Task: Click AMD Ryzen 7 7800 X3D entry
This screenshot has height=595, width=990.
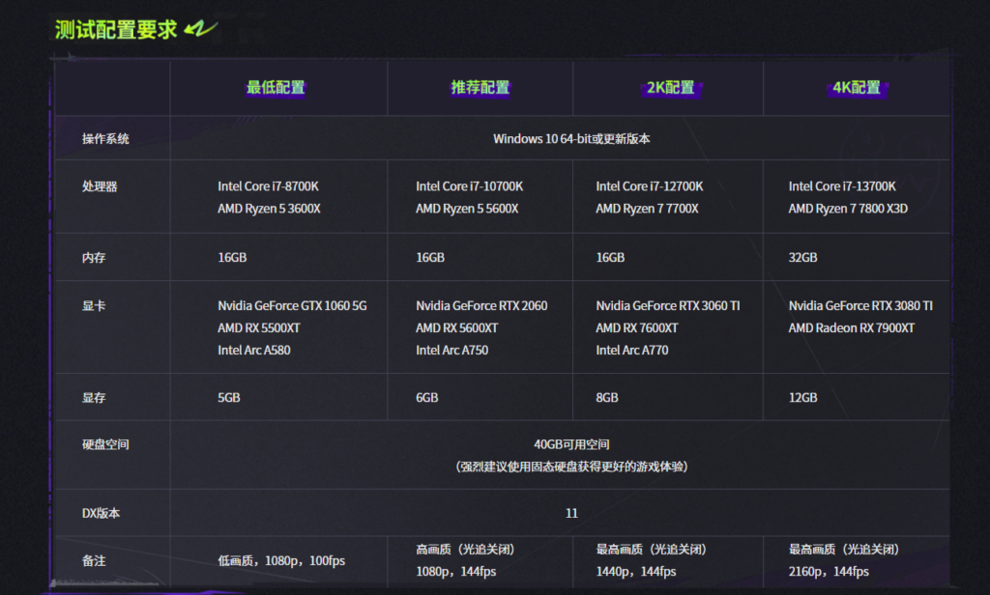Action: click(848, 209)
